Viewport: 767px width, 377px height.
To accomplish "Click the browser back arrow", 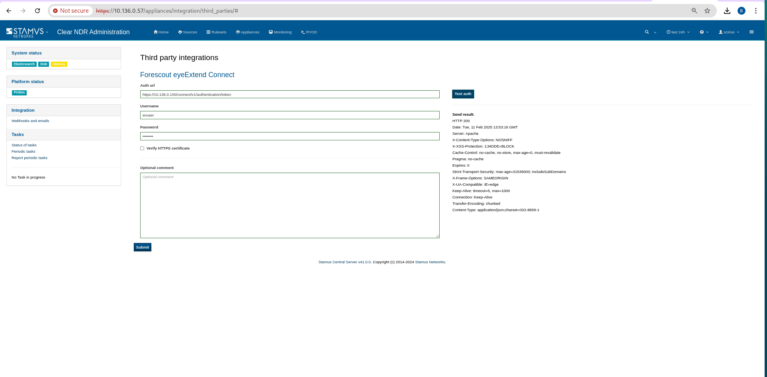I will coord(9,11).
